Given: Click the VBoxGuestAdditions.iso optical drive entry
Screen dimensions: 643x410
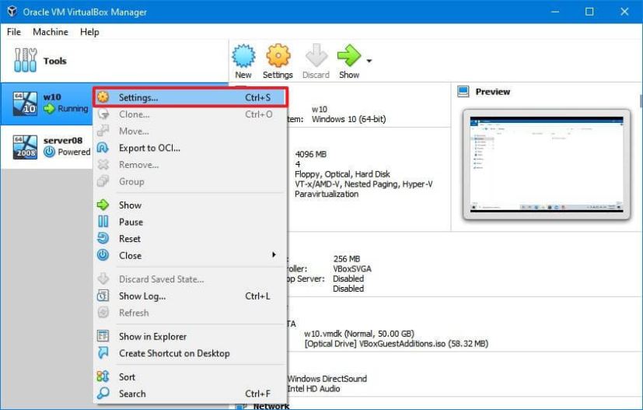Looking at the screenshot, I should click(x=396, y=344).
